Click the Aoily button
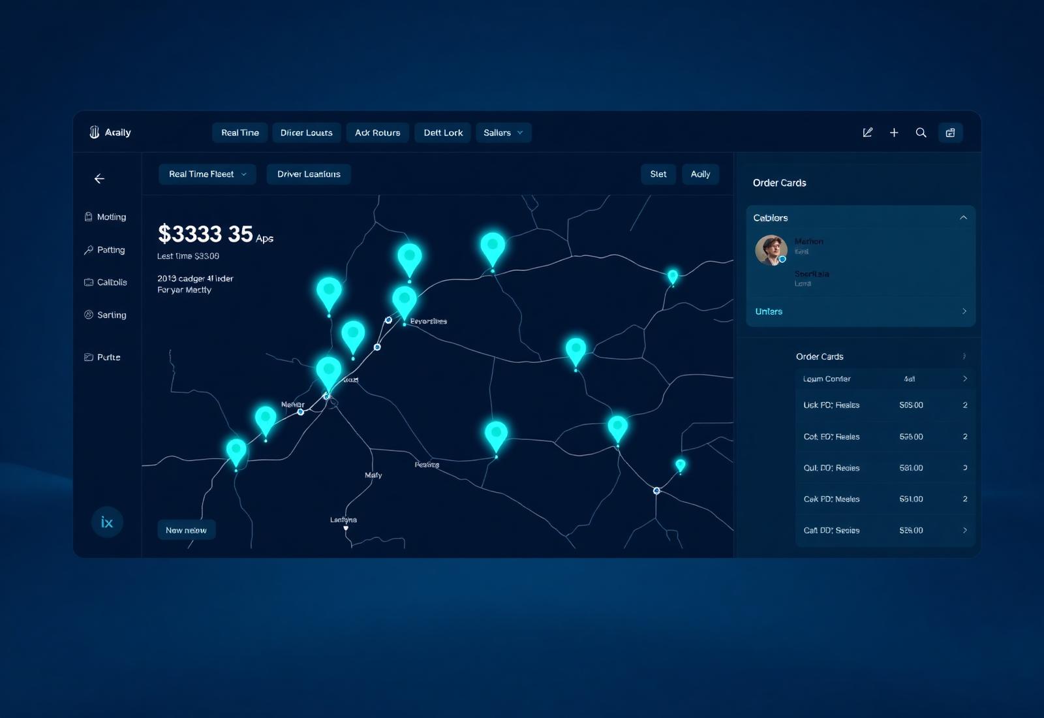The image size is (1044, 718). (x=700, y=174)
